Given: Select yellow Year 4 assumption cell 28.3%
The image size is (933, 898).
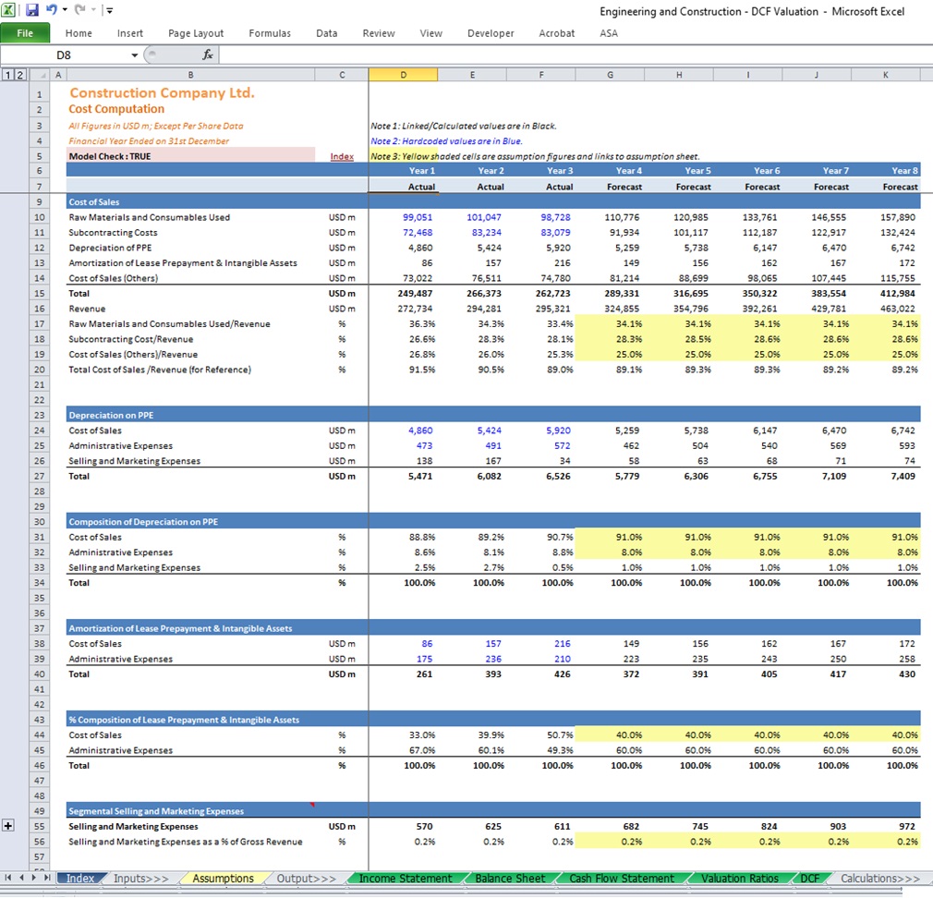Looking at the screenshot, I should [x=611, y=339].
